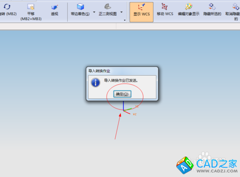Confirm the dialog with 确定(O)
This screenshot has width=240, height=177.
pos(122,94)
